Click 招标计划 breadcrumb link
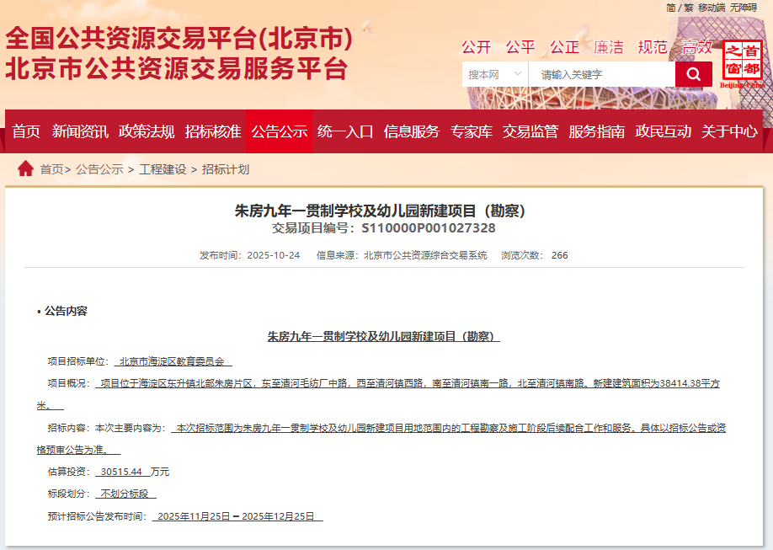Screen dimensions: 773x550 pos(226,169)
